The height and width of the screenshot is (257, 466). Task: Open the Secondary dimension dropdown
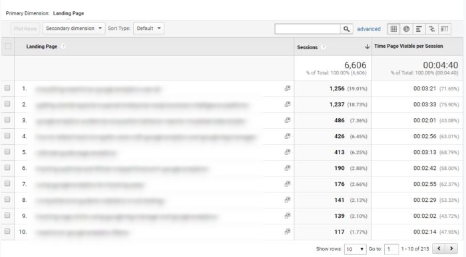[74, 29]
